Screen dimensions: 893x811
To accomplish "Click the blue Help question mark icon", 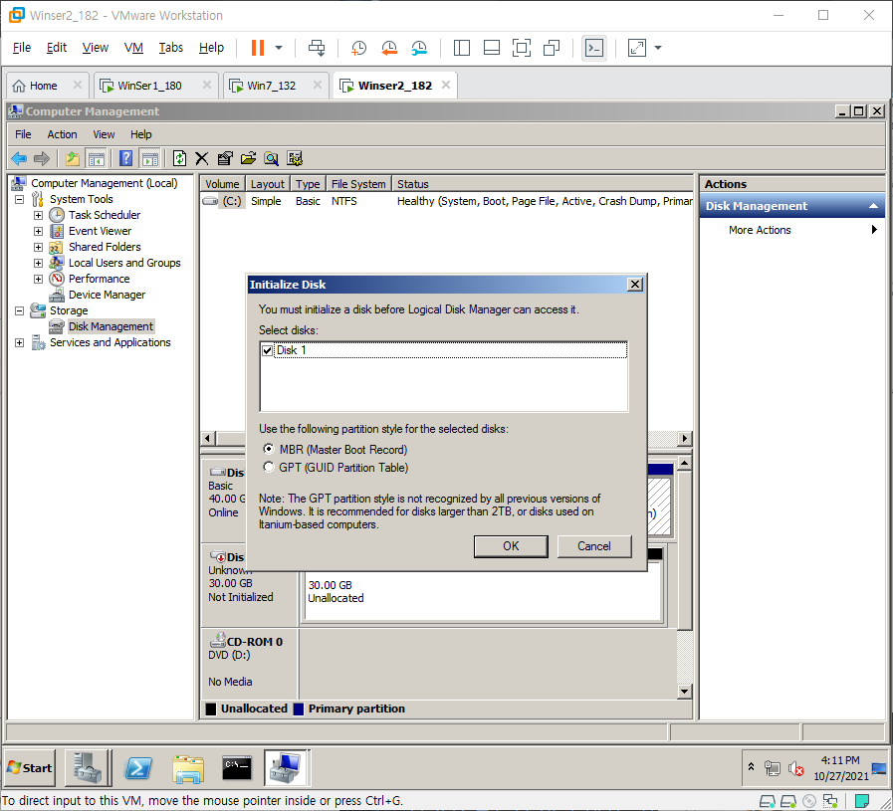I will pyautogui.click(x=125, y=158).
